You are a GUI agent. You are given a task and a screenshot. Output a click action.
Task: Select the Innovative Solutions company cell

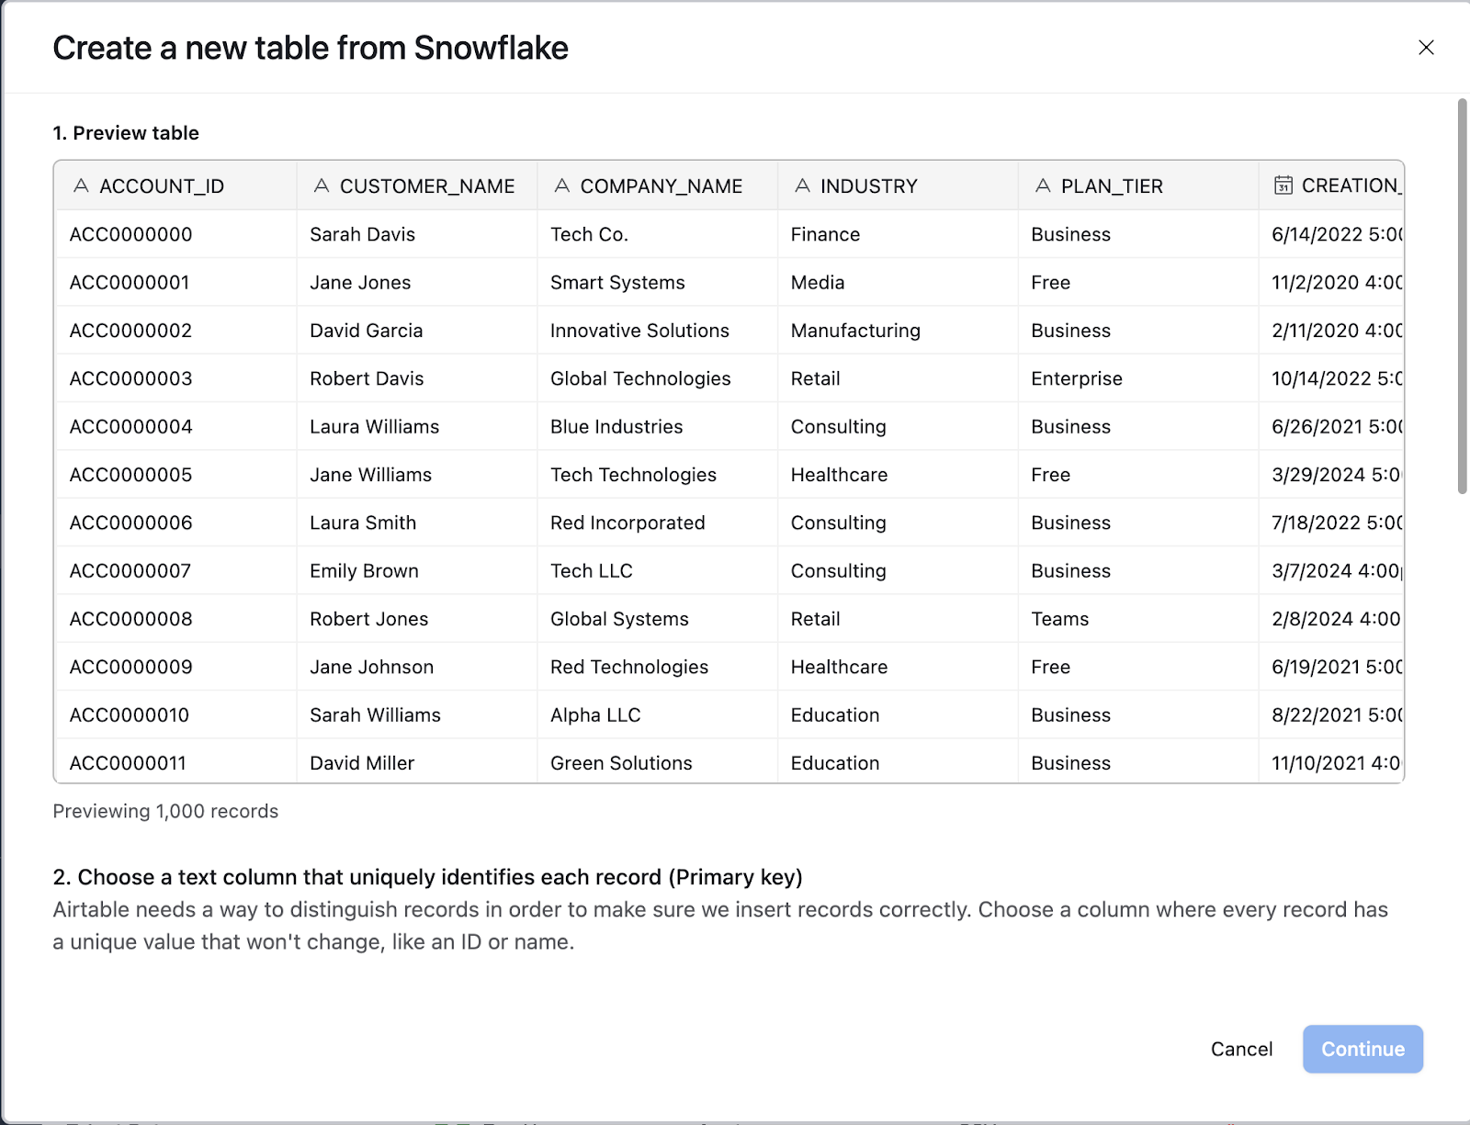658,331
